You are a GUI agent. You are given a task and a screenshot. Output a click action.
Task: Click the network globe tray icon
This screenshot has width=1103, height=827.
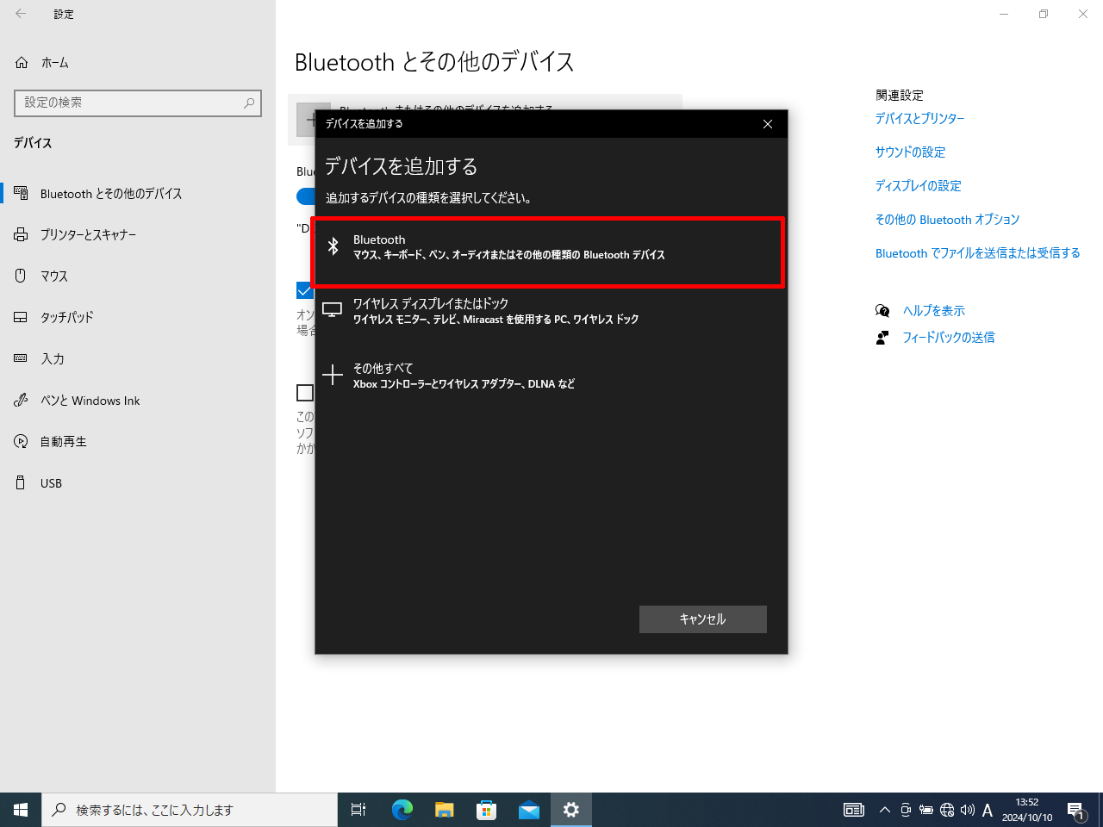pyautogui.click(x=947, y=810)
